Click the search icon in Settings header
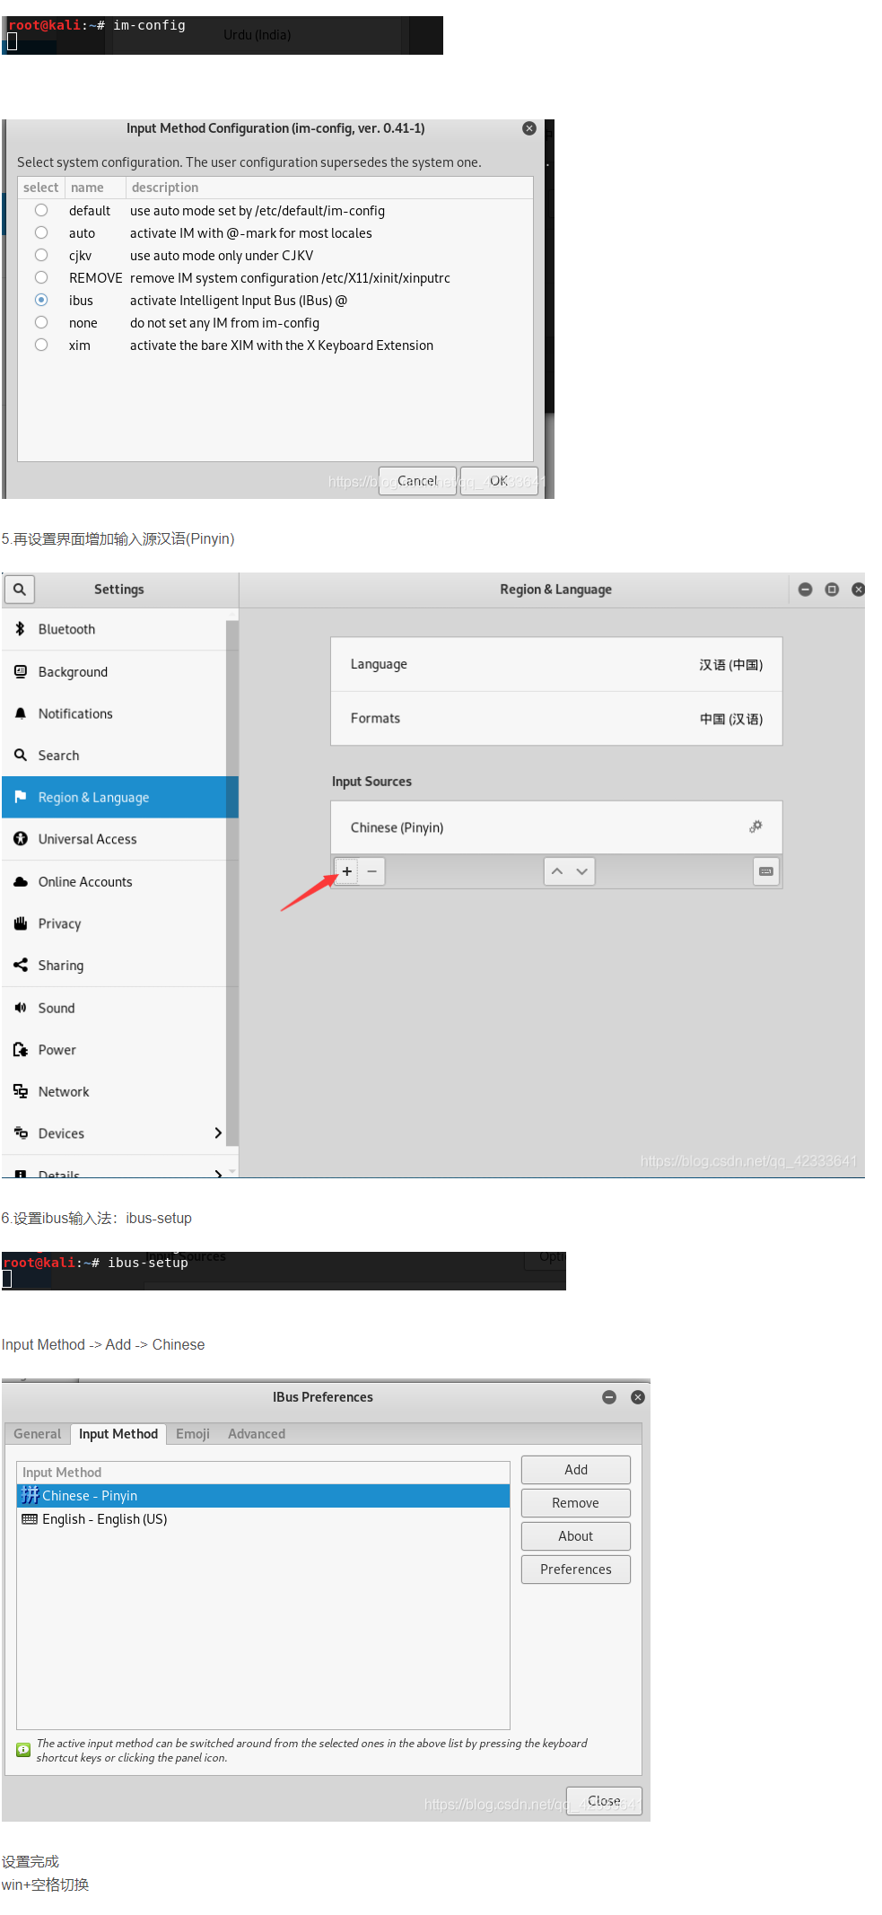The width and height of the screenshot is (882, 1915). click(x=20, y=589)
